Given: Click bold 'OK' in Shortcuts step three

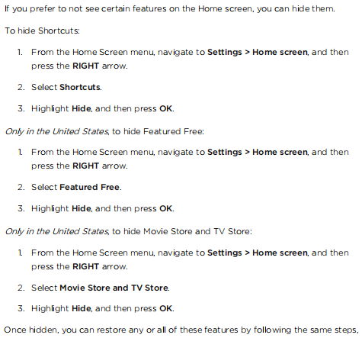Looking at the screenshot, I should pyautogui.click(x=165, y=108).
